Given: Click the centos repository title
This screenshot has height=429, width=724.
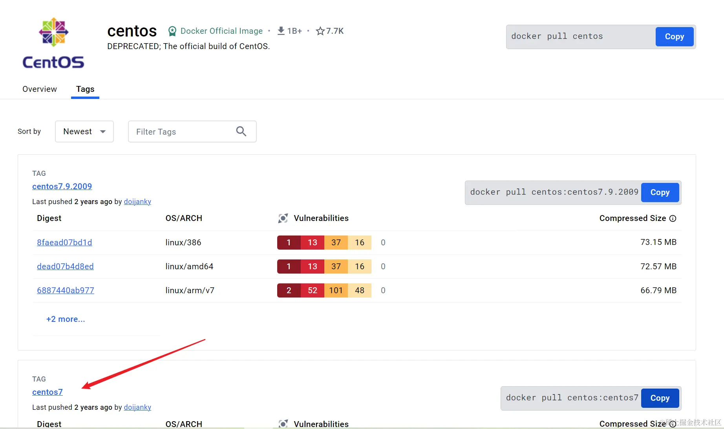Looking at the screenshot, I should [132, 31].
